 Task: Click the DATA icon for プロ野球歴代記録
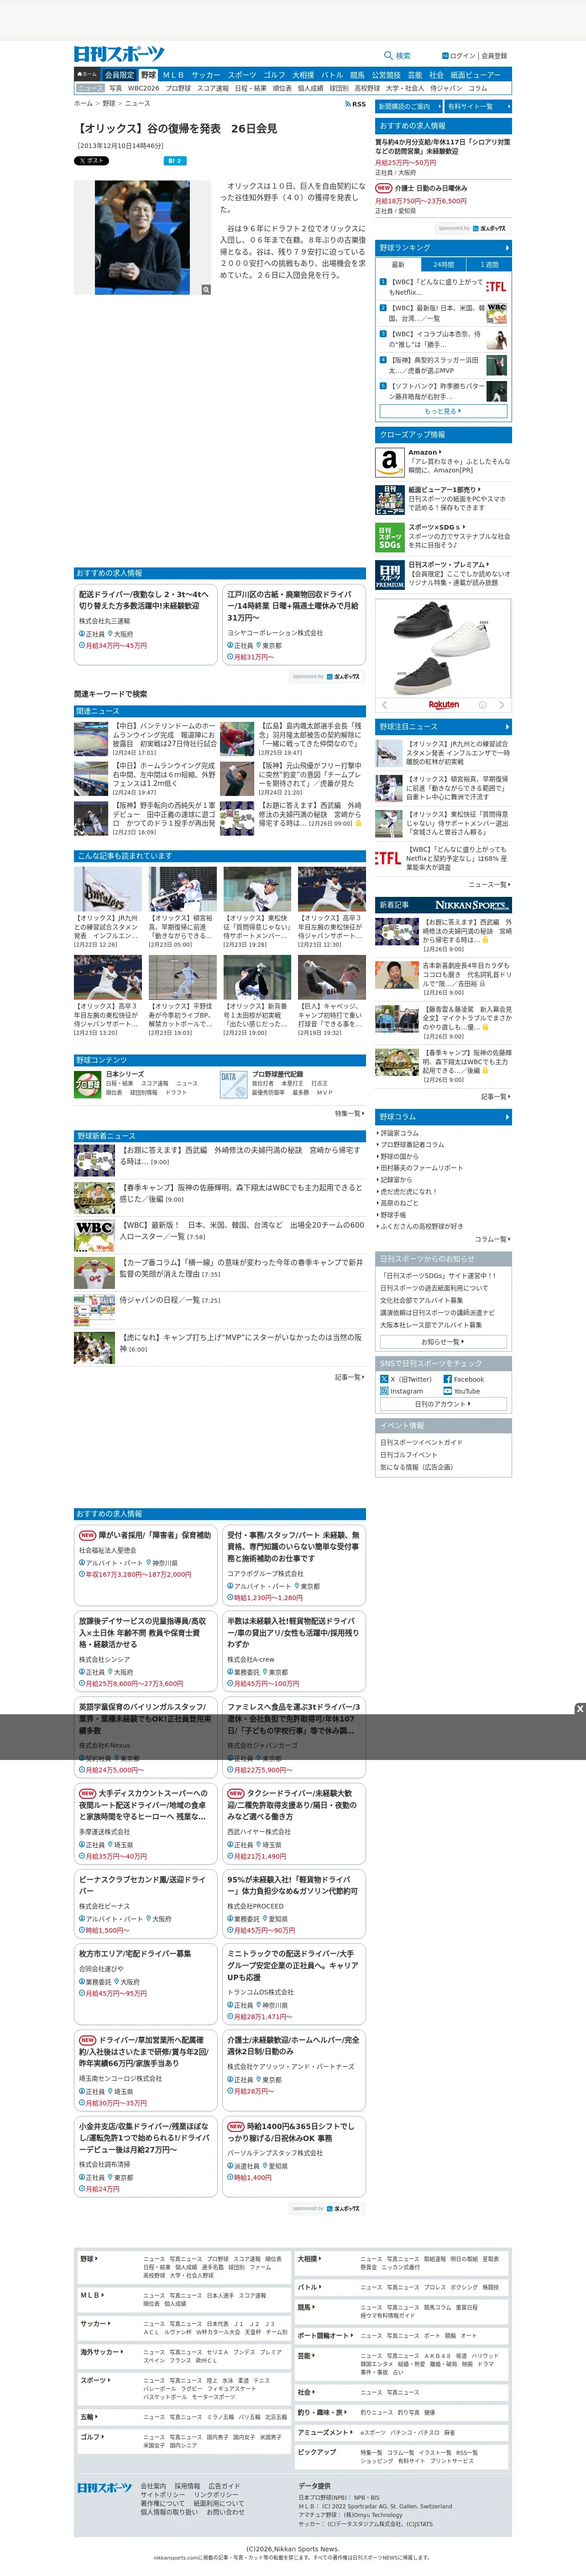233,1084
